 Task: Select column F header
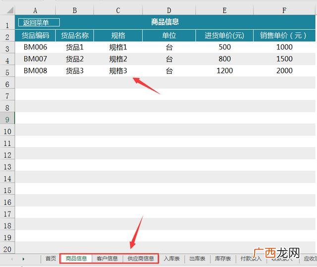284,10
